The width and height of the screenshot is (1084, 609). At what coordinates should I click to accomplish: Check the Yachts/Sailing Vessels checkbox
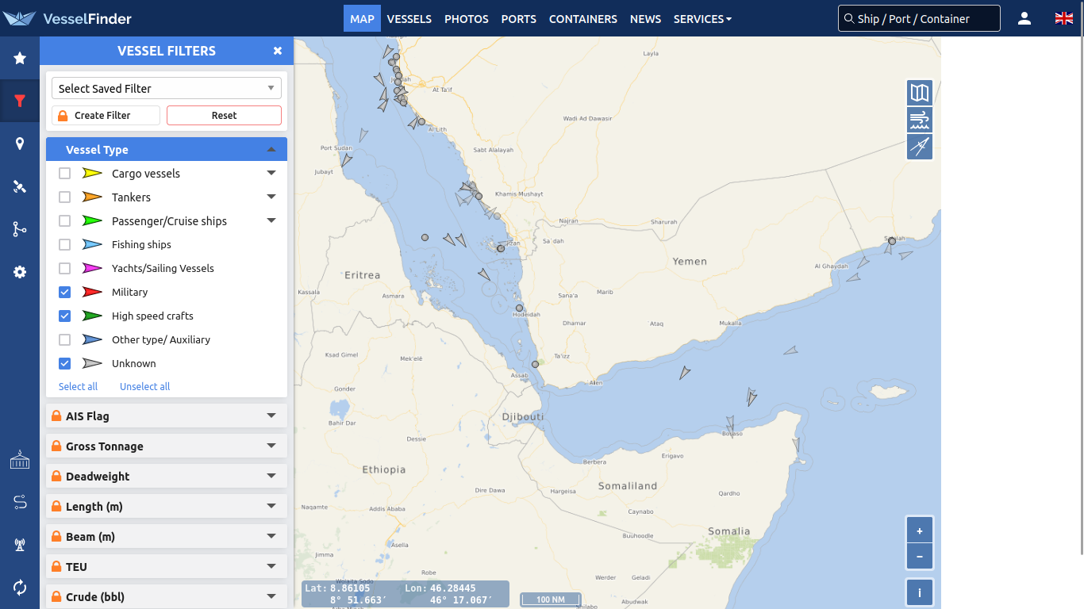65,268
